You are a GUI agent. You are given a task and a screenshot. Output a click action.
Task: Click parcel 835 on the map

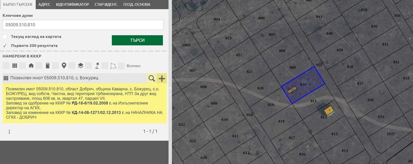[x=381, y=117]
